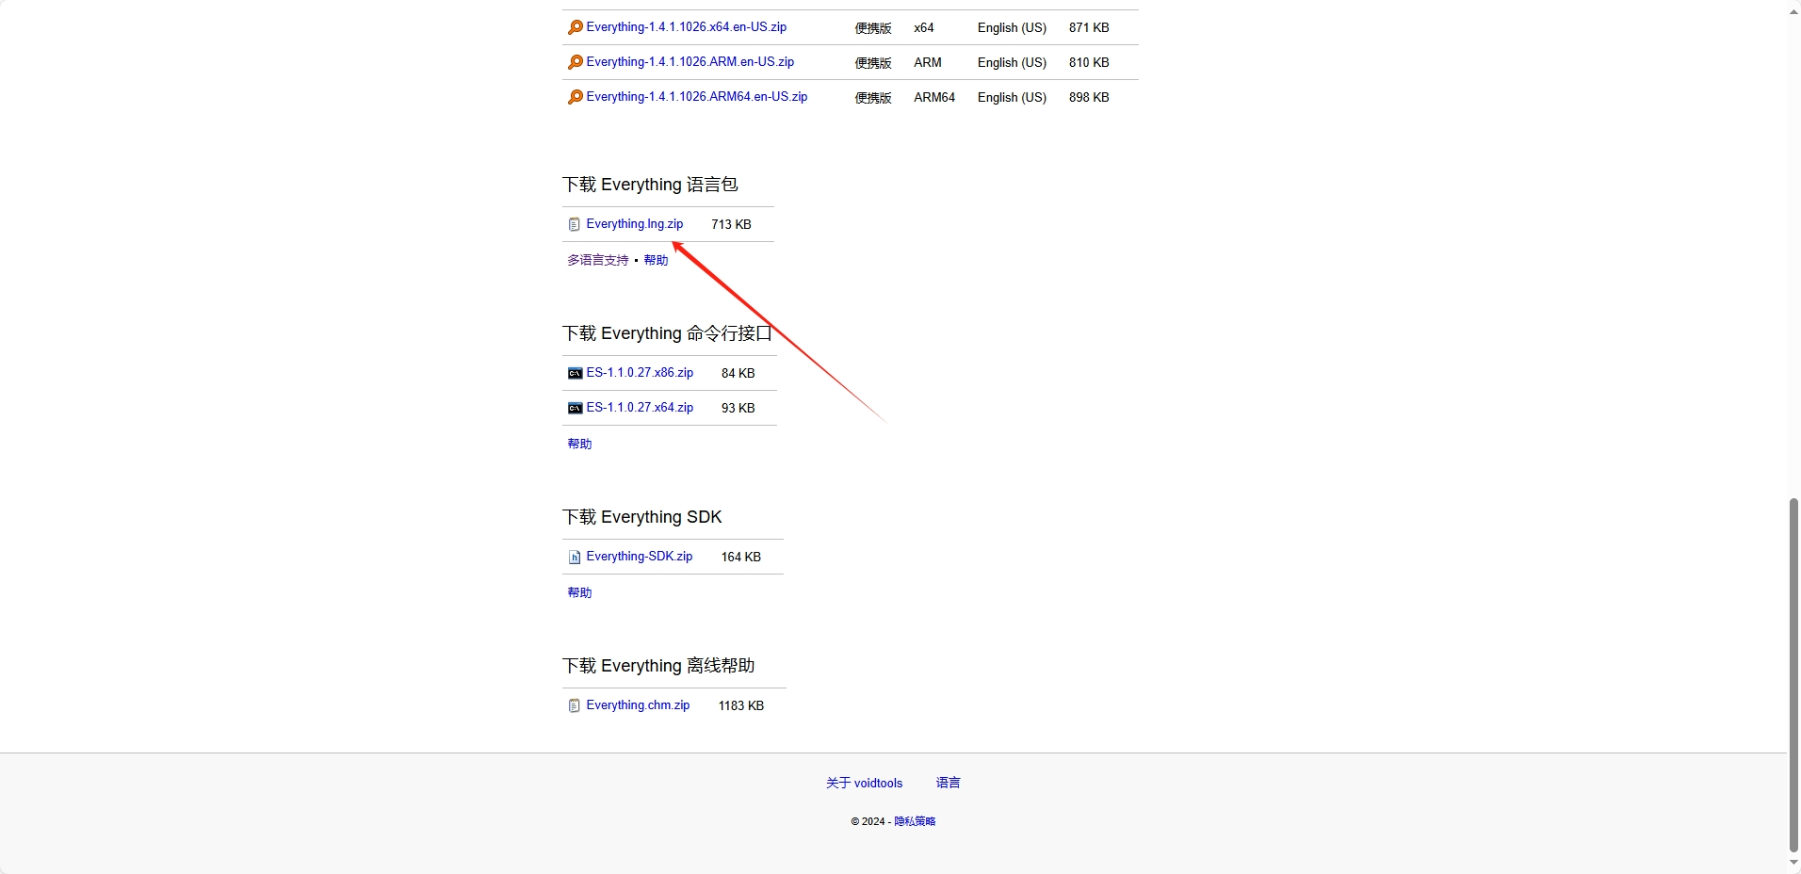Image resolution: width=1801 pixels, height=874 pixels.
Task: Select the 713 KB size text
Action: (x=731, y=225)
